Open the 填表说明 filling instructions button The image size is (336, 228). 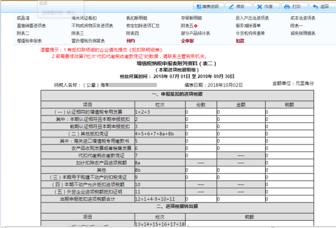pos(209,7)
